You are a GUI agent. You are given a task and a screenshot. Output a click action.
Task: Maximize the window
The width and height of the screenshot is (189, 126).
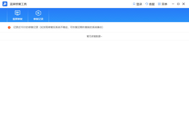click(178, 4)
